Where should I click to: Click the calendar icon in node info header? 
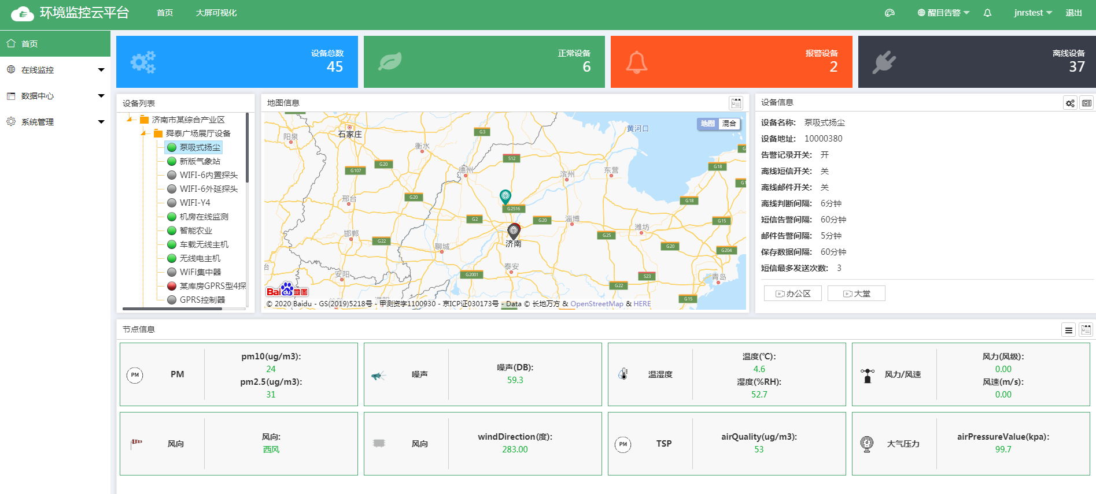(1086, 330)
